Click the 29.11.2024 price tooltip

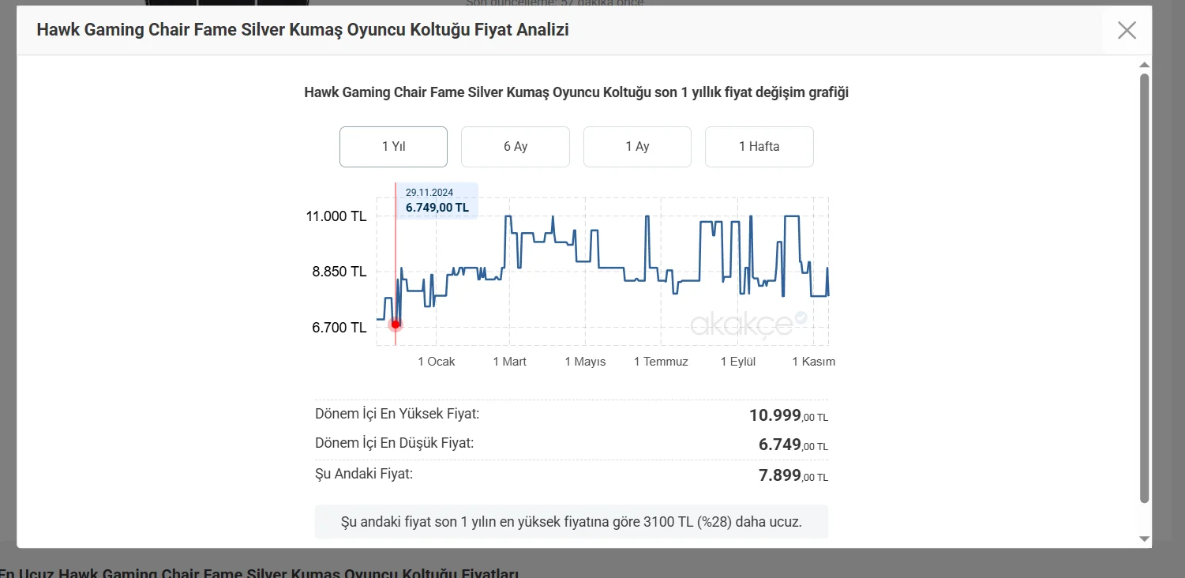point(437,201)
